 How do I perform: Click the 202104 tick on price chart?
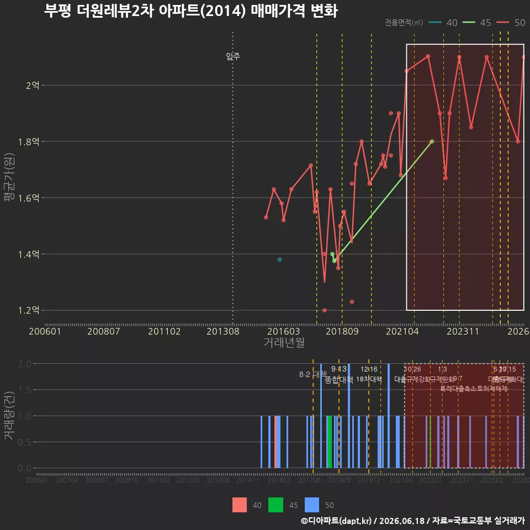pos(402,331)
